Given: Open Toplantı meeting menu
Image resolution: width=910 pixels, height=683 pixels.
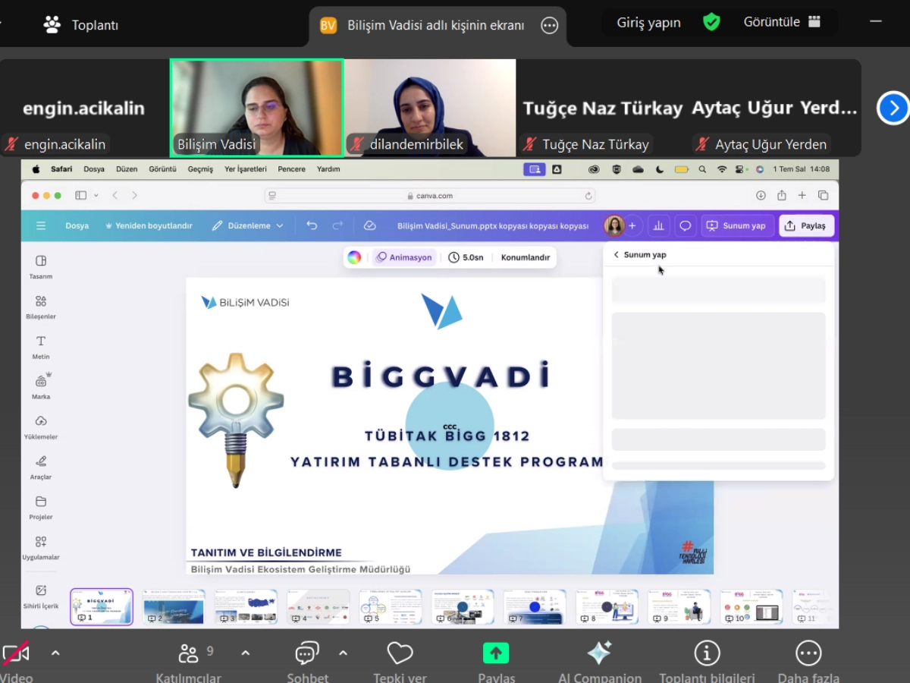Looking at the screenshot, I should click(x=81, y=25).
